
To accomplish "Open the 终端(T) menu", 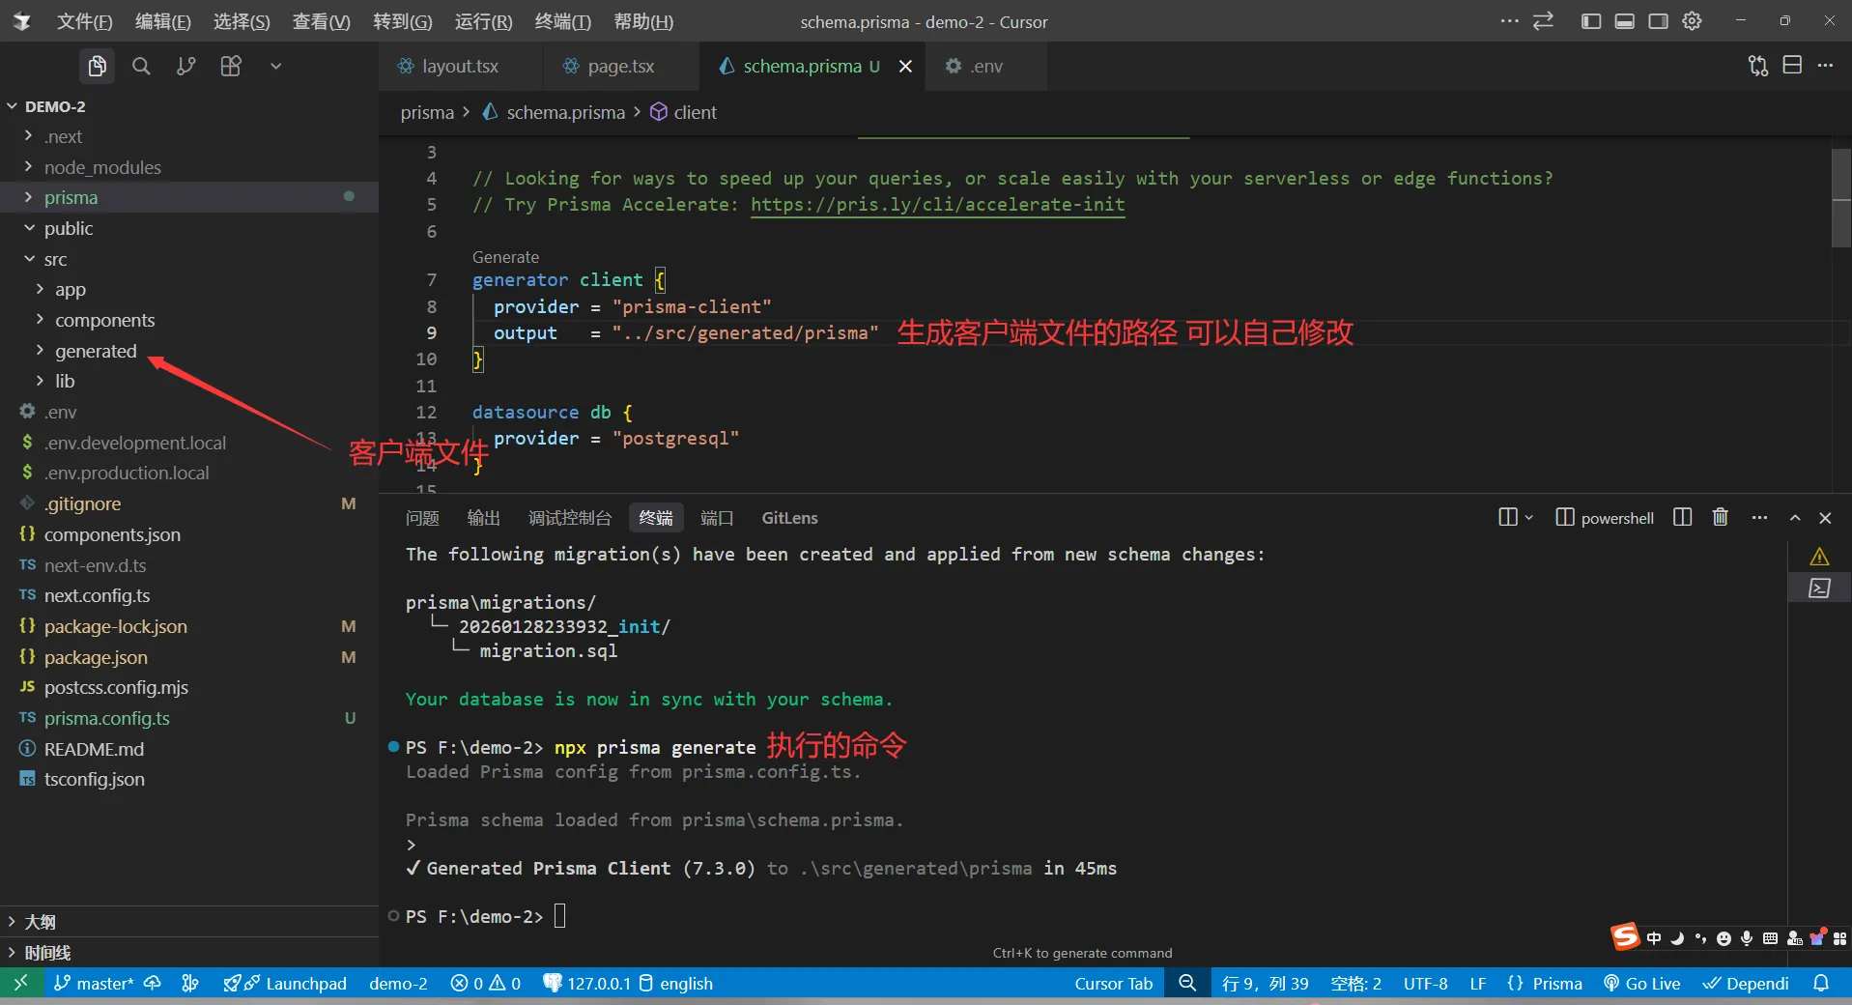I will click(x=562, y=21).
